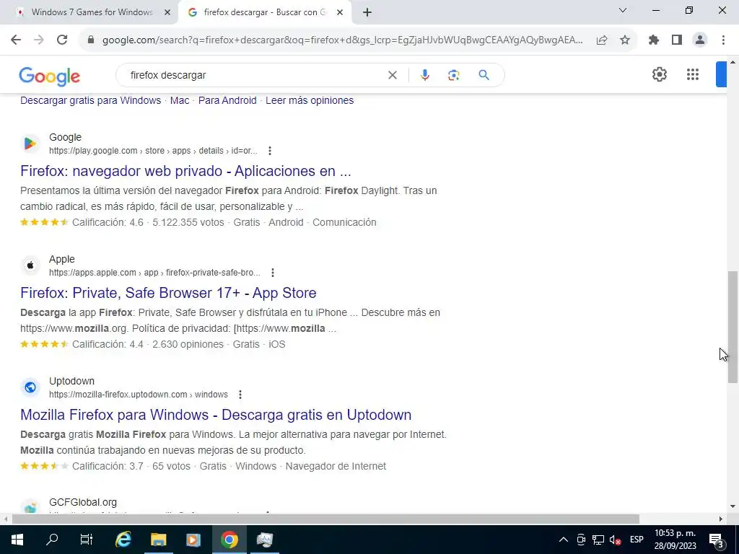Click the play.google.com URL breadcrumb
Image resolution: width=739 pixels, height=554 pixels.
point(153,151)
